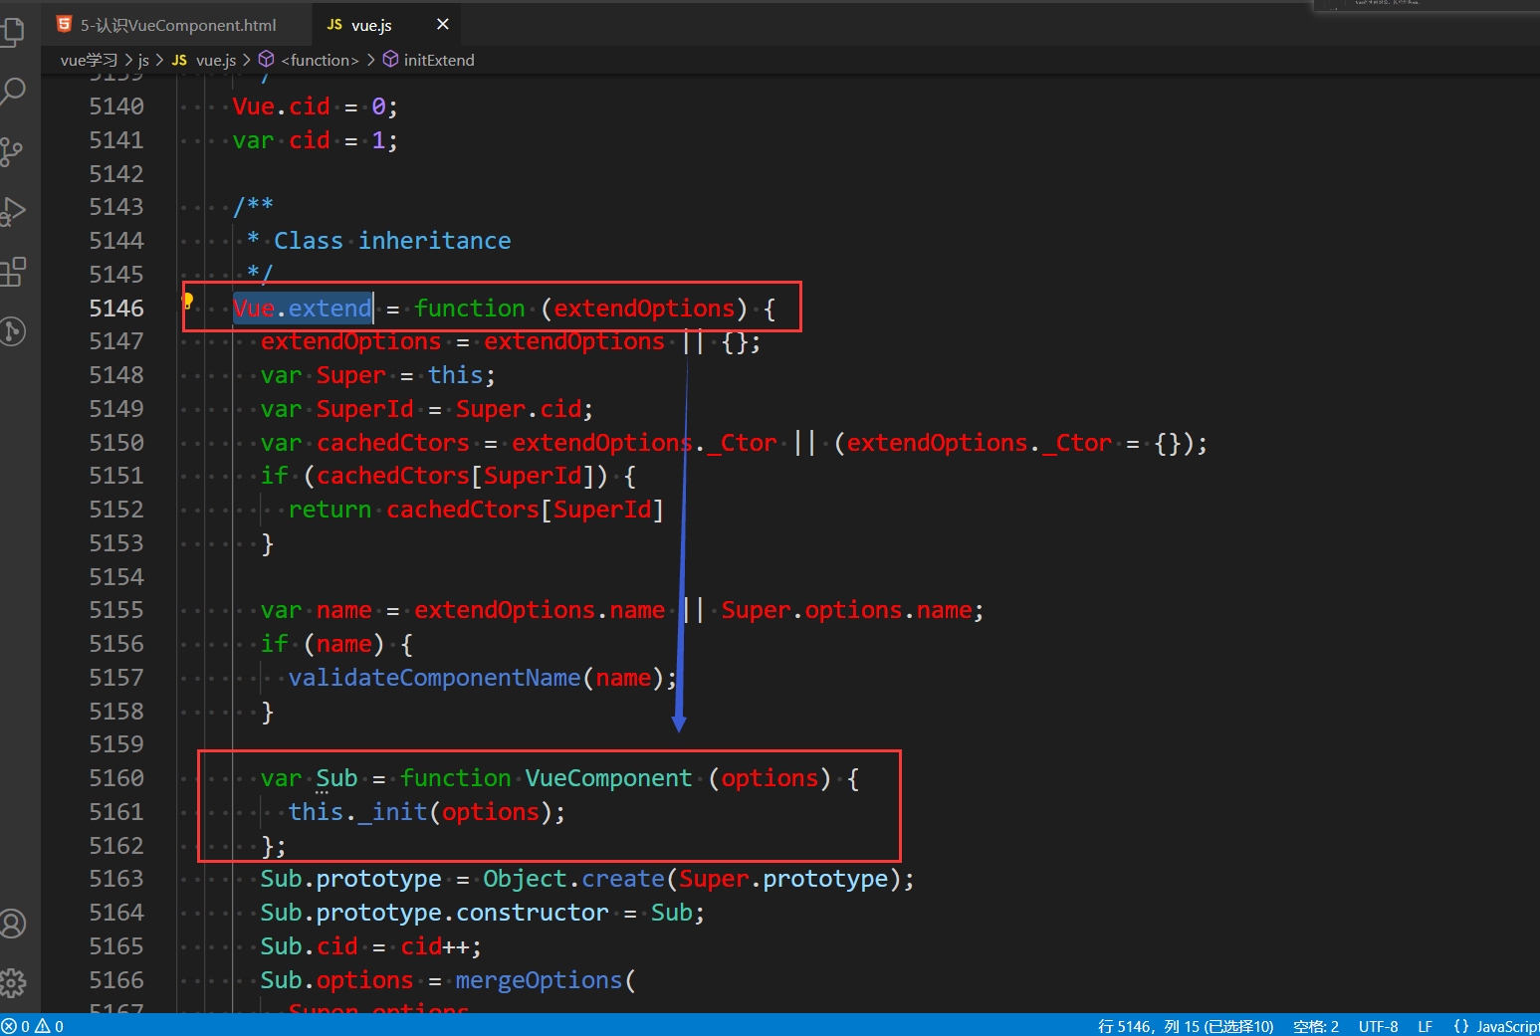Open the js breadcrumb folder
This screenshot has width=1540, height=1036.
143,60
